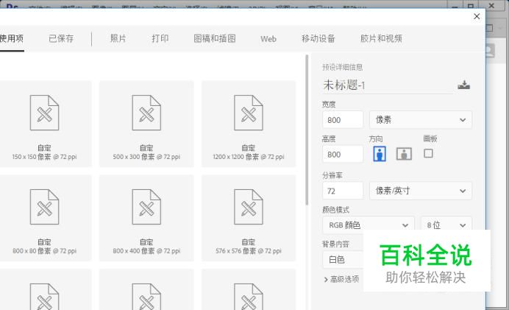The width and height of the screenshot is (509, 310).
Task: Open the RGB 颜色 color mode dropdown
Action: click(x=369, y=225)
